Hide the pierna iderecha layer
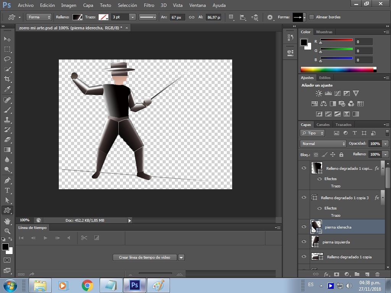391x293 pixels. coord(304,227)
